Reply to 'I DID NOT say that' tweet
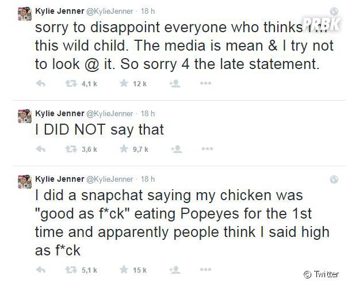Viewport: 359px width, 283px height. (x=41, y=149)
